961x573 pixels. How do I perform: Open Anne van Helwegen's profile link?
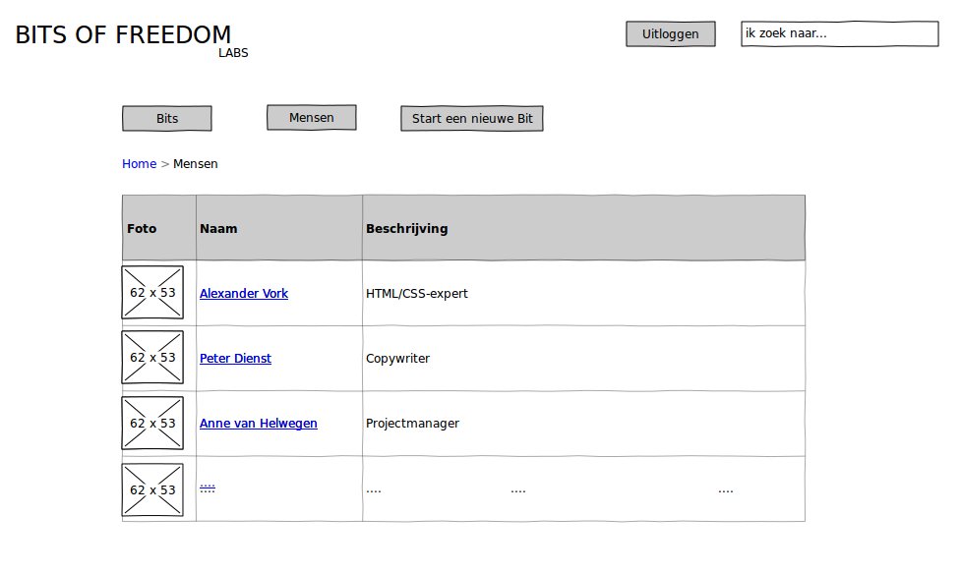click(x=258, y=424)
